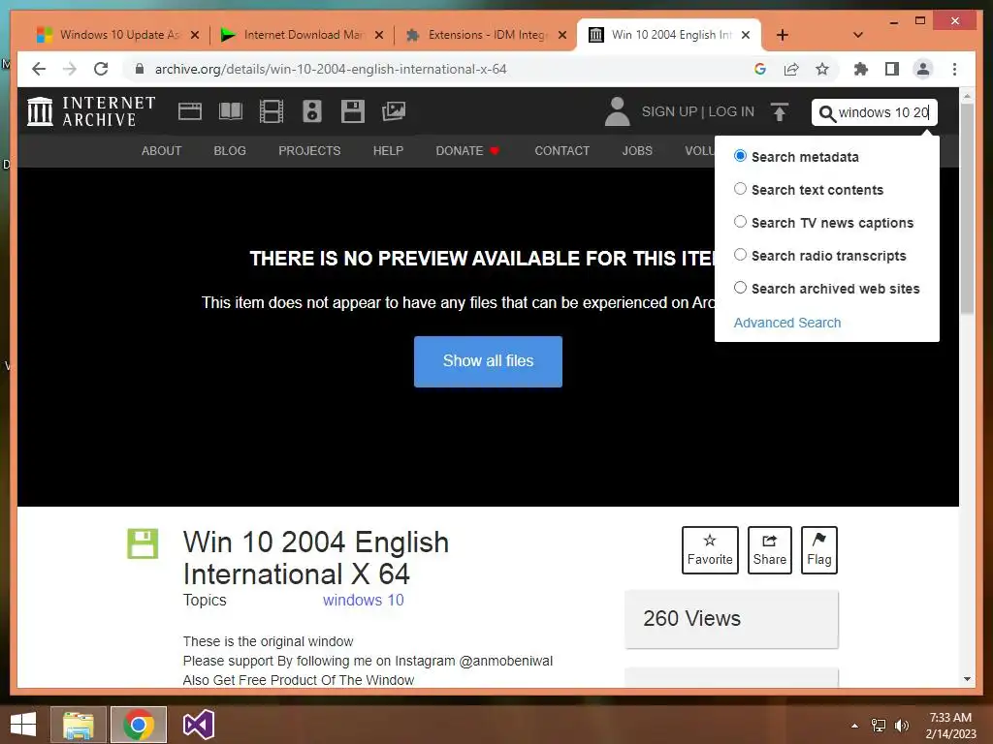Switch to the Internet Download Manager tab

tap(303, 35)
